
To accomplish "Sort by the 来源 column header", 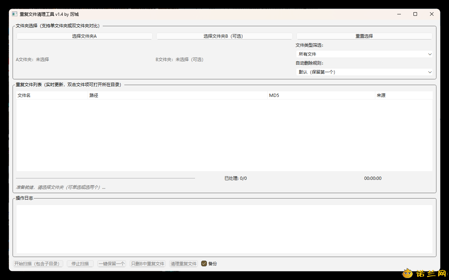I will [x=404, y=95].
